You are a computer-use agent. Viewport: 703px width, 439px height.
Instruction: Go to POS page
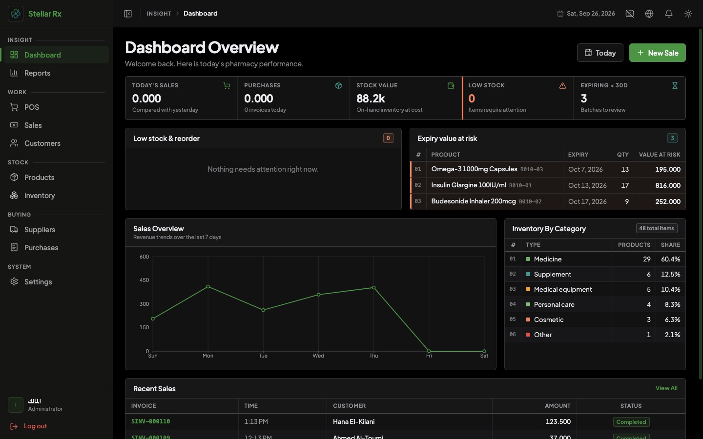(x=56, y=107)
